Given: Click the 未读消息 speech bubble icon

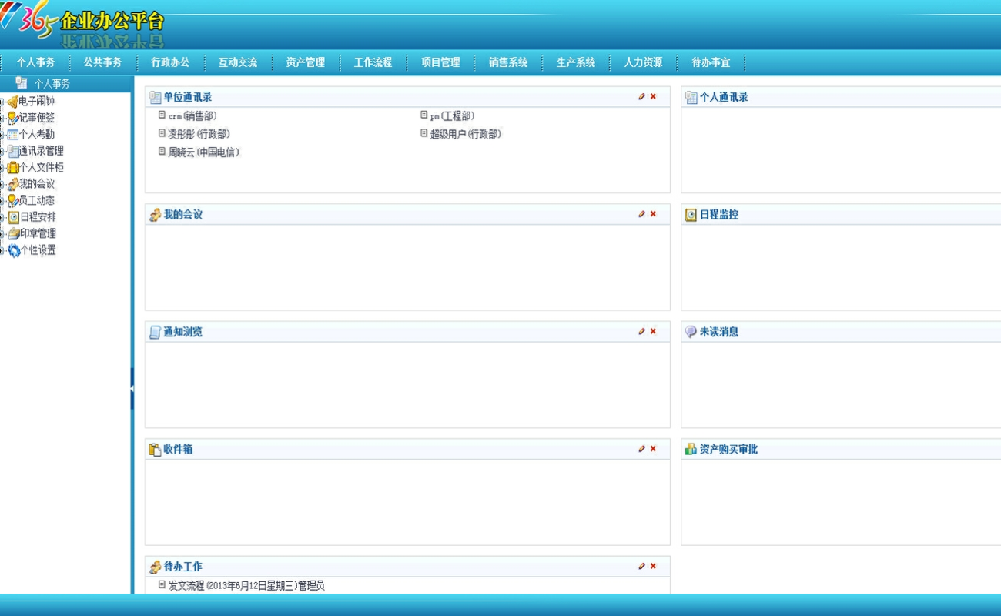Looking at the screenshot, I should pyautogui.click(x=691, y=332).
